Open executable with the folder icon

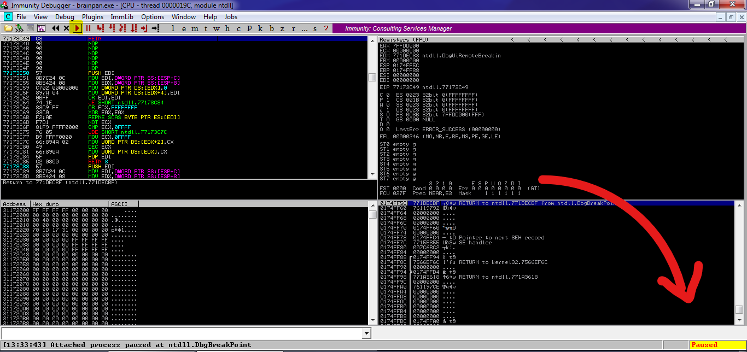click(8, 28)
